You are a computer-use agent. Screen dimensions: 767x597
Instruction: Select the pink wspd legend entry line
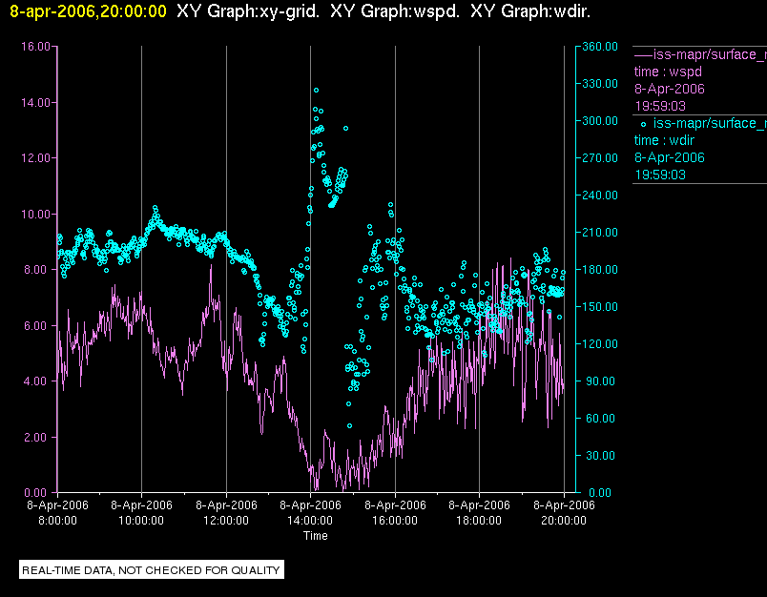click(x=643, y=55)
